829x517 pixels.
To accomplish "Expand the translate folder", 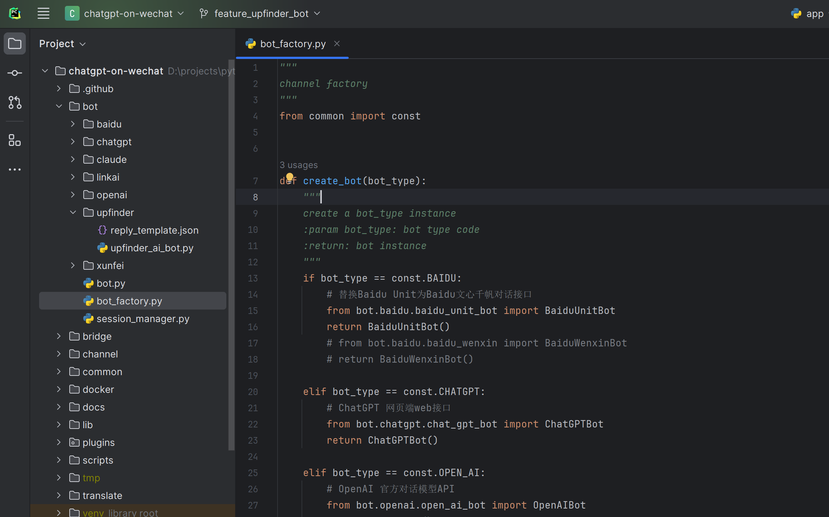I will click(x=59, y=495).
